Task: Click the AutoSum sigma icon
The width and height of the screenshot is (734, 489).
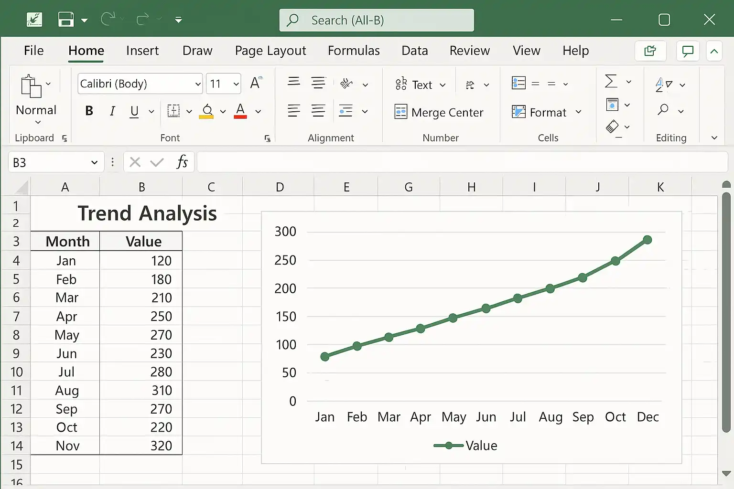Action: [x=611, y=81]
